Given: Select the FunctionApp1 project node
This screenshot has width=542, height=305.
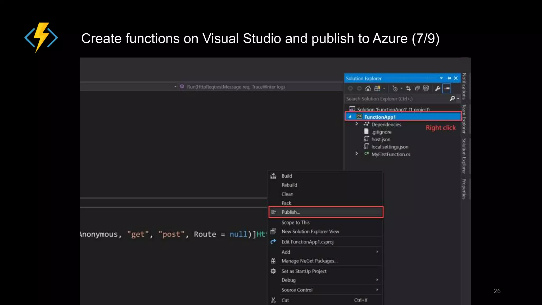Looking at the screenshot, I should pyautogui.click(x=403, y=117).
